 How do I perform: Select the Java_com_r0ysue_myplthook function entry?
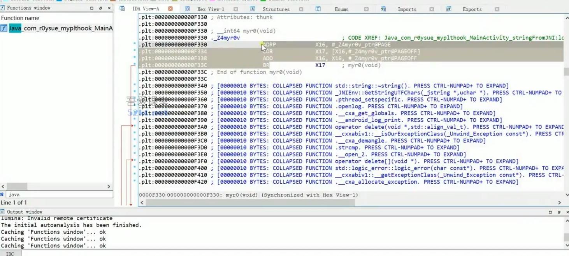(x=61, y=28)
